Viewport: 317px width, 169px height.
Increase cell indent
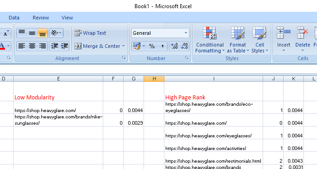[64, 46]
